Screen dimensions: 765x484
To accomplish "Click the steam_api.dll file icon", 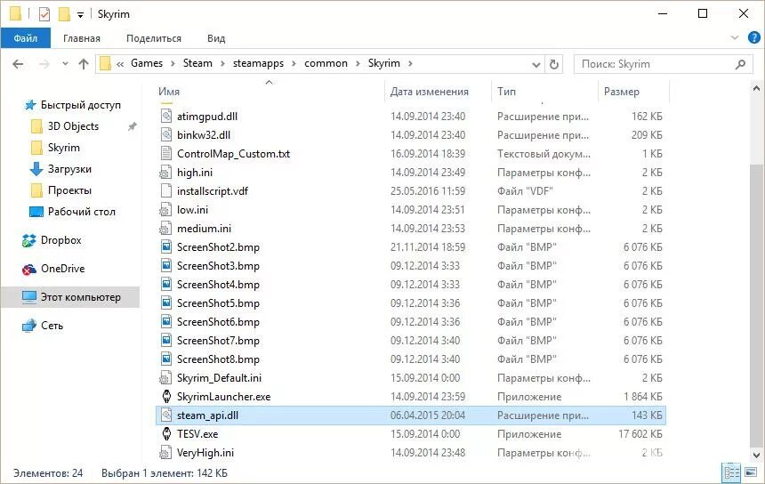I will pos(166,415).
